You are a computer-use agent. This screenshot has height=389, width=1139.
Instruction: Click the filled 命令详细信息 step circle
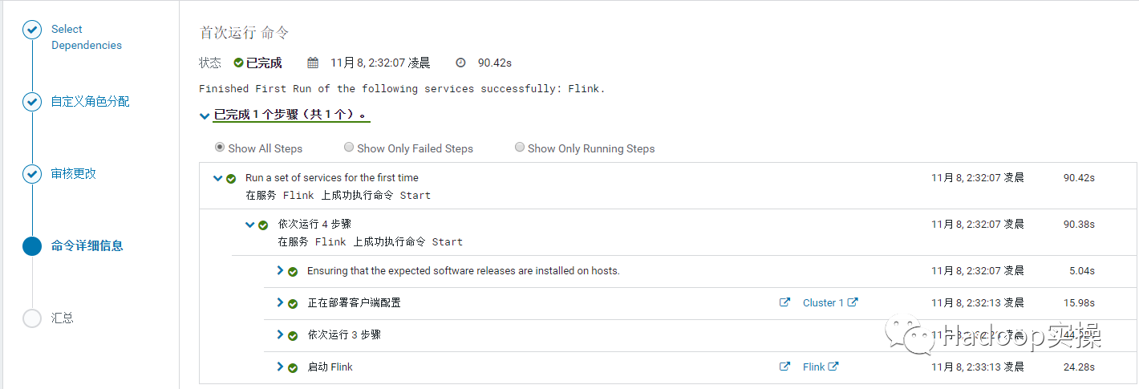pyautogui.click(x=32, y=246)
